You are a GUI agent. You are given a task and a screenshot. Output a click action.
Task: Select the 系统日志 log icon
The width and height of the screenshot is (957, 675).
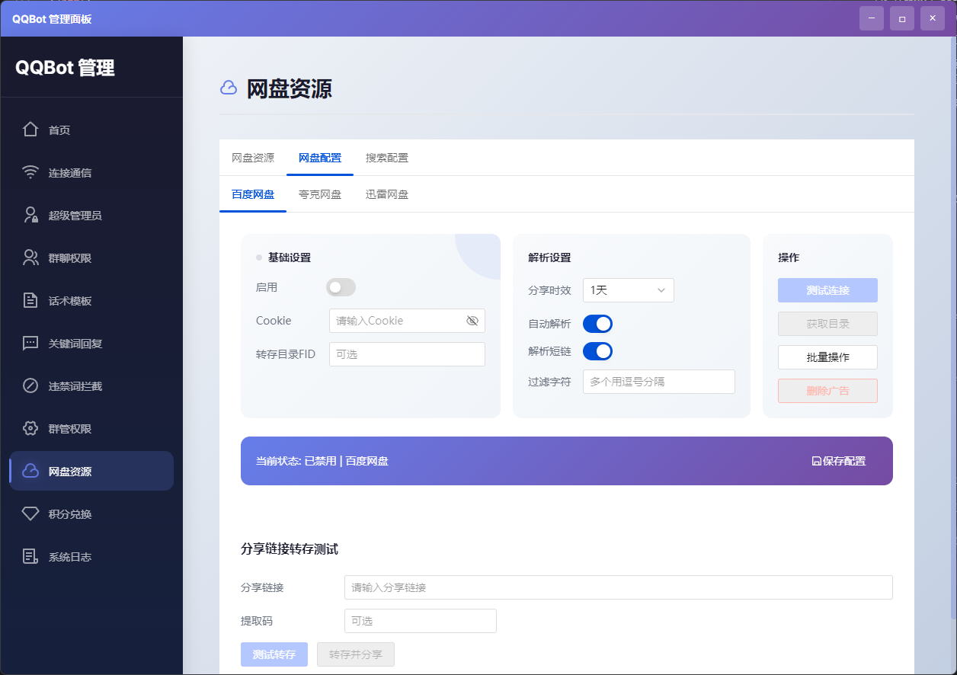coord(29,556)
